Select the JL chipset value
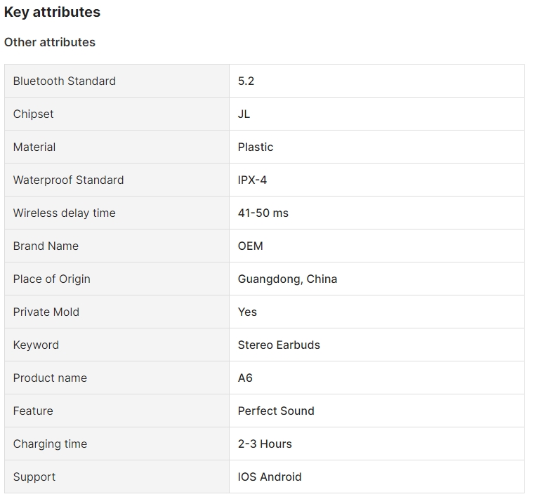This screenshot has width=533, height=499. 244,114
